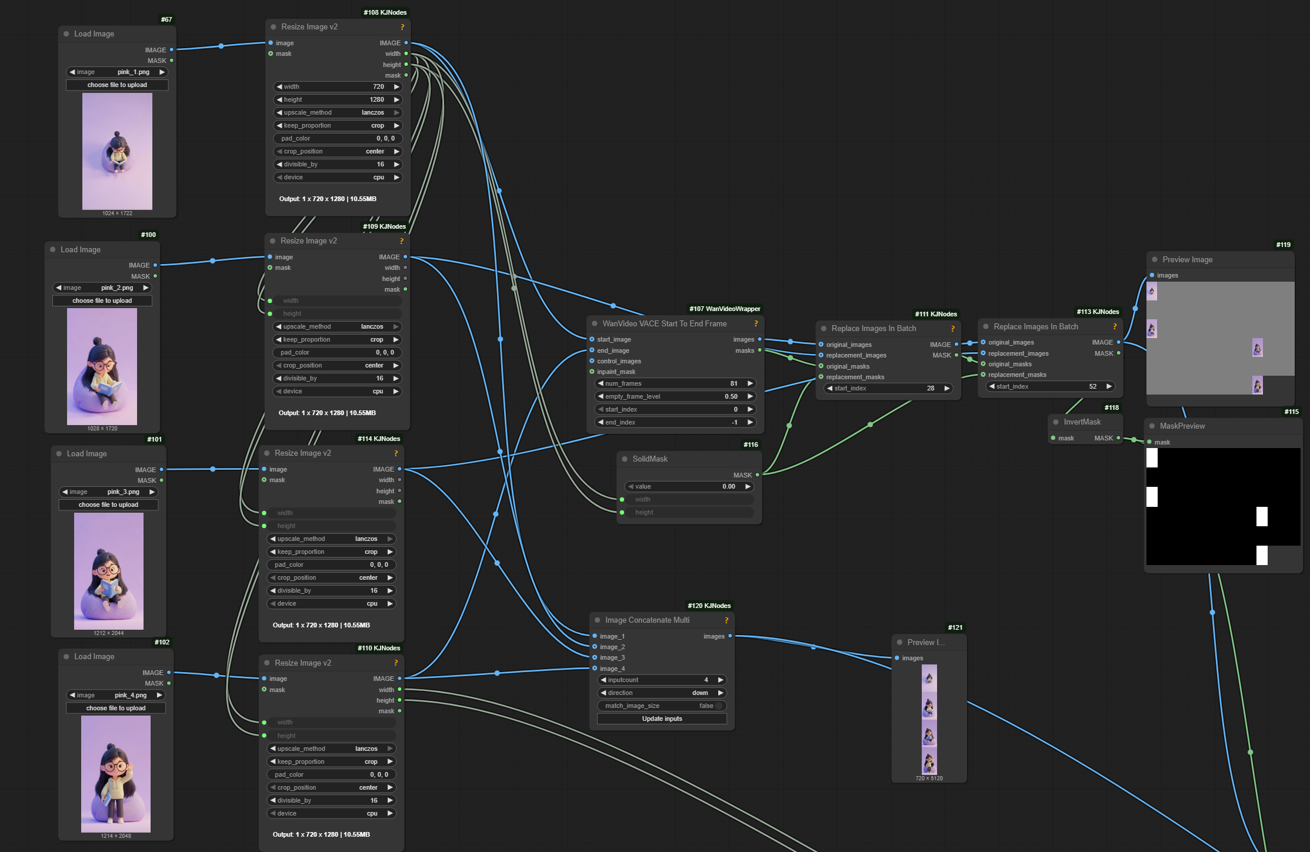Click the pad_color 0, 0, 0 field in #109
The height and width of the screenshot is (852, 1310).
[337, 353]
